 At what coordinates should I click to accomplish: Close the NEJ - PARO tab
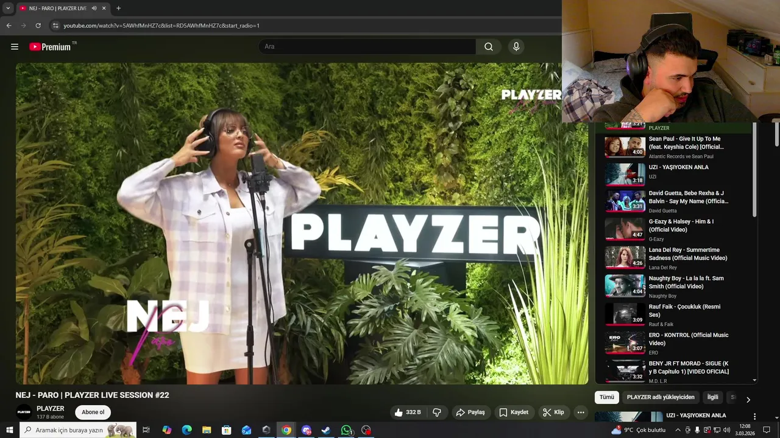(x=104, y=9)
